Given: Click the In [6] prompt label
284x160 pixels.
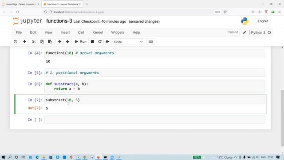Looking at the screenshot, I should [35, 84].
